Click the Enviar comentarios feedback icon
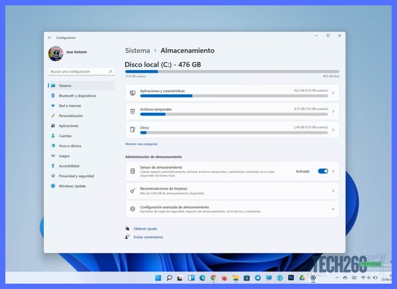Image resolution: width=397 pixels, height=289 pixels. pyautogui.click(x=127, y=237)
